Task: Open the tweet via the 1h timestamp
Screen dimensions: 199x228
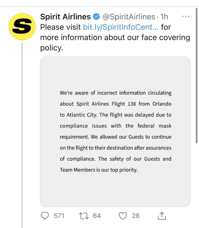Action: 165,17
